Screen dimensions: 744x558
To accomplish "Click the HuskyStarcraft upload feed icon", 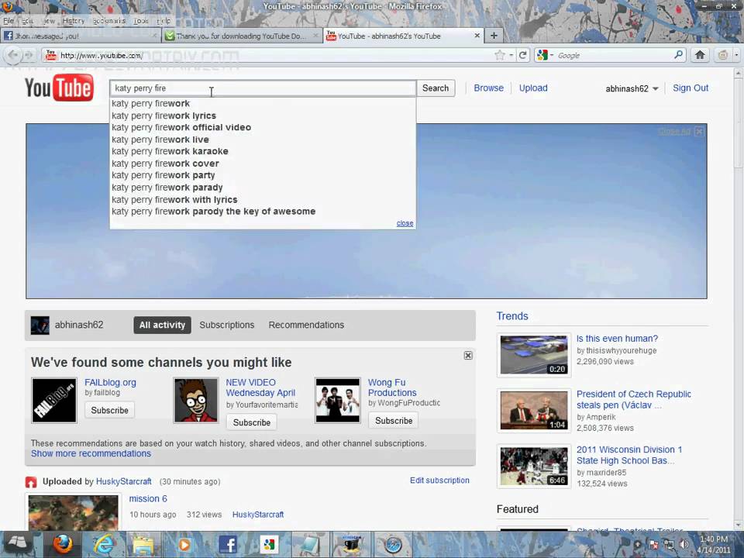I will tap(31, 482).
